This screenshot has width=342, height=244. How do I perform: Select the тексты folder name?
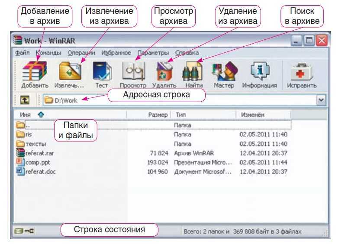[36, 144]
